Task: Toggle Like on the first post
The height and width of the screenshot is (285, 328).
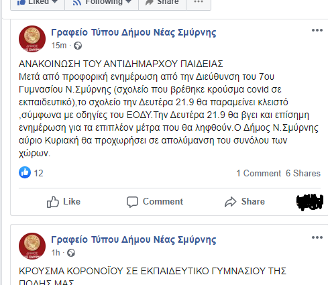Action: (64, 202)
